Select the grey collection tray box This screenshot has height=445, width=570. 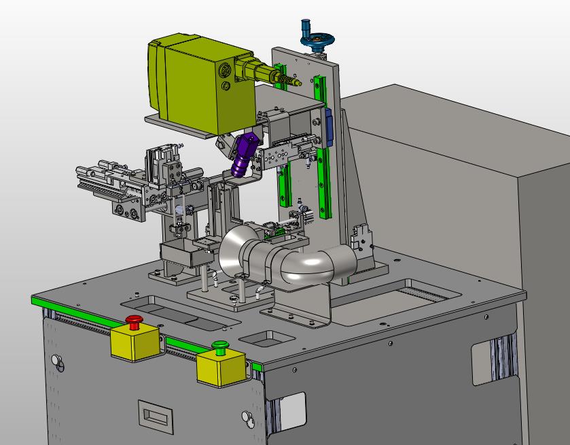pyautogui.click(x=186, y=253)
